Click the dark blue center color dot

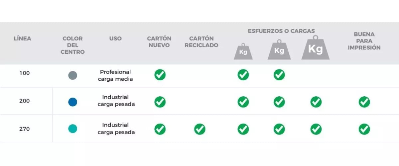tap(72, 102)
